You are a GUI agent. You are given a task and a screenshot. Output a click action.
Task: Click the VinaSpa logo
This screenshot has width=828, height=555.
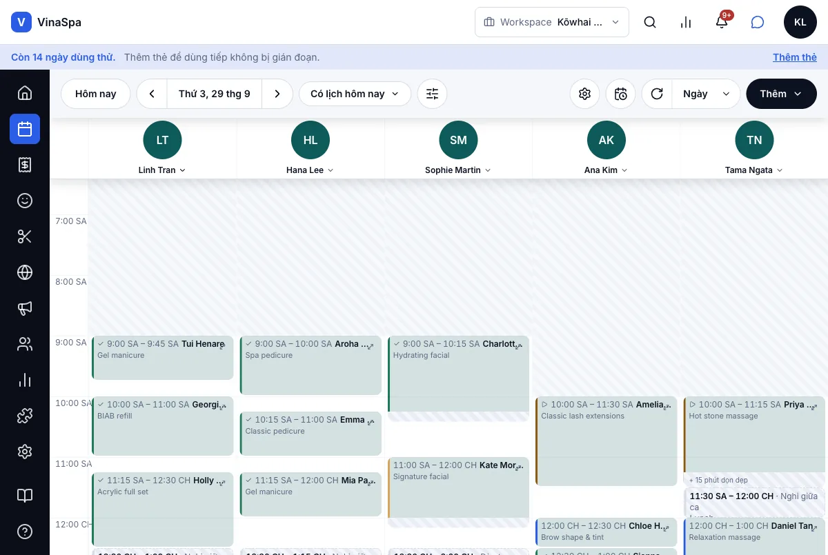click(x=46, y=22)
